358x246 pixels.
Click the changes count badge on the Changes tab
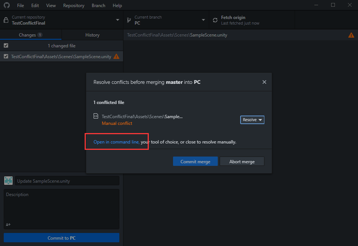point(40,35)
